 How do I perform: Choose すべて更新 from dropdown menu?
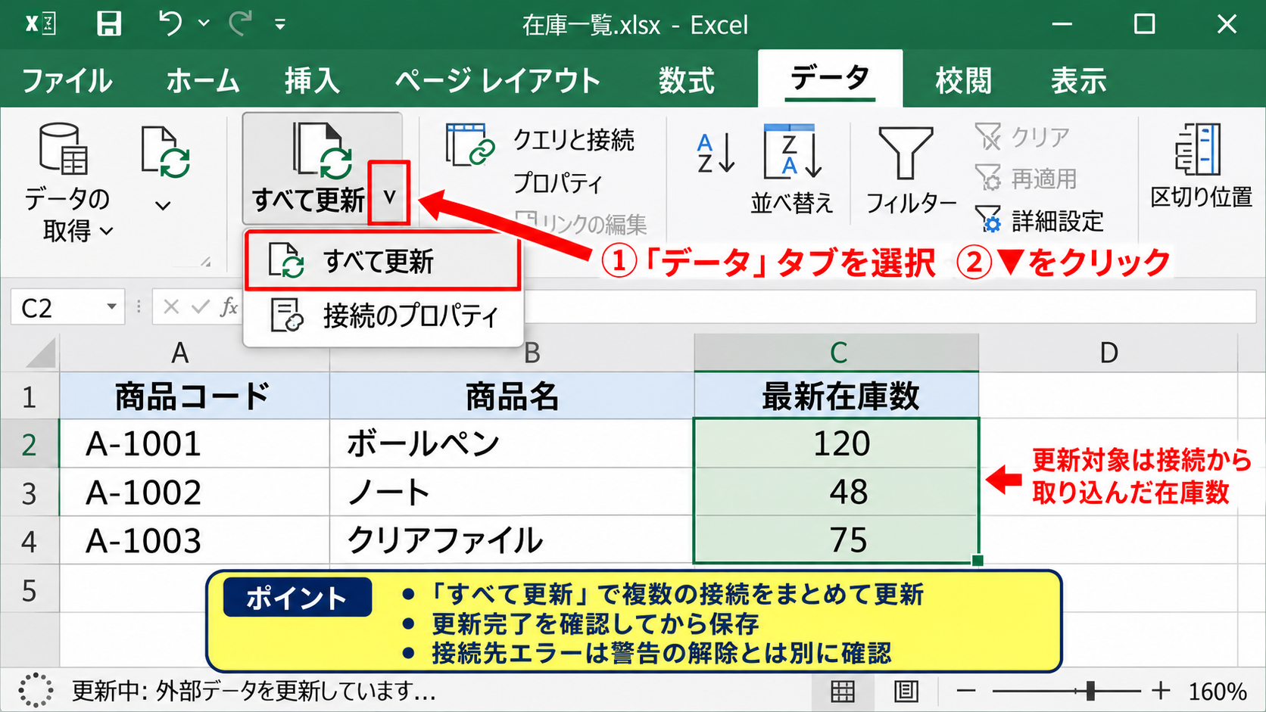coord(383,262)
